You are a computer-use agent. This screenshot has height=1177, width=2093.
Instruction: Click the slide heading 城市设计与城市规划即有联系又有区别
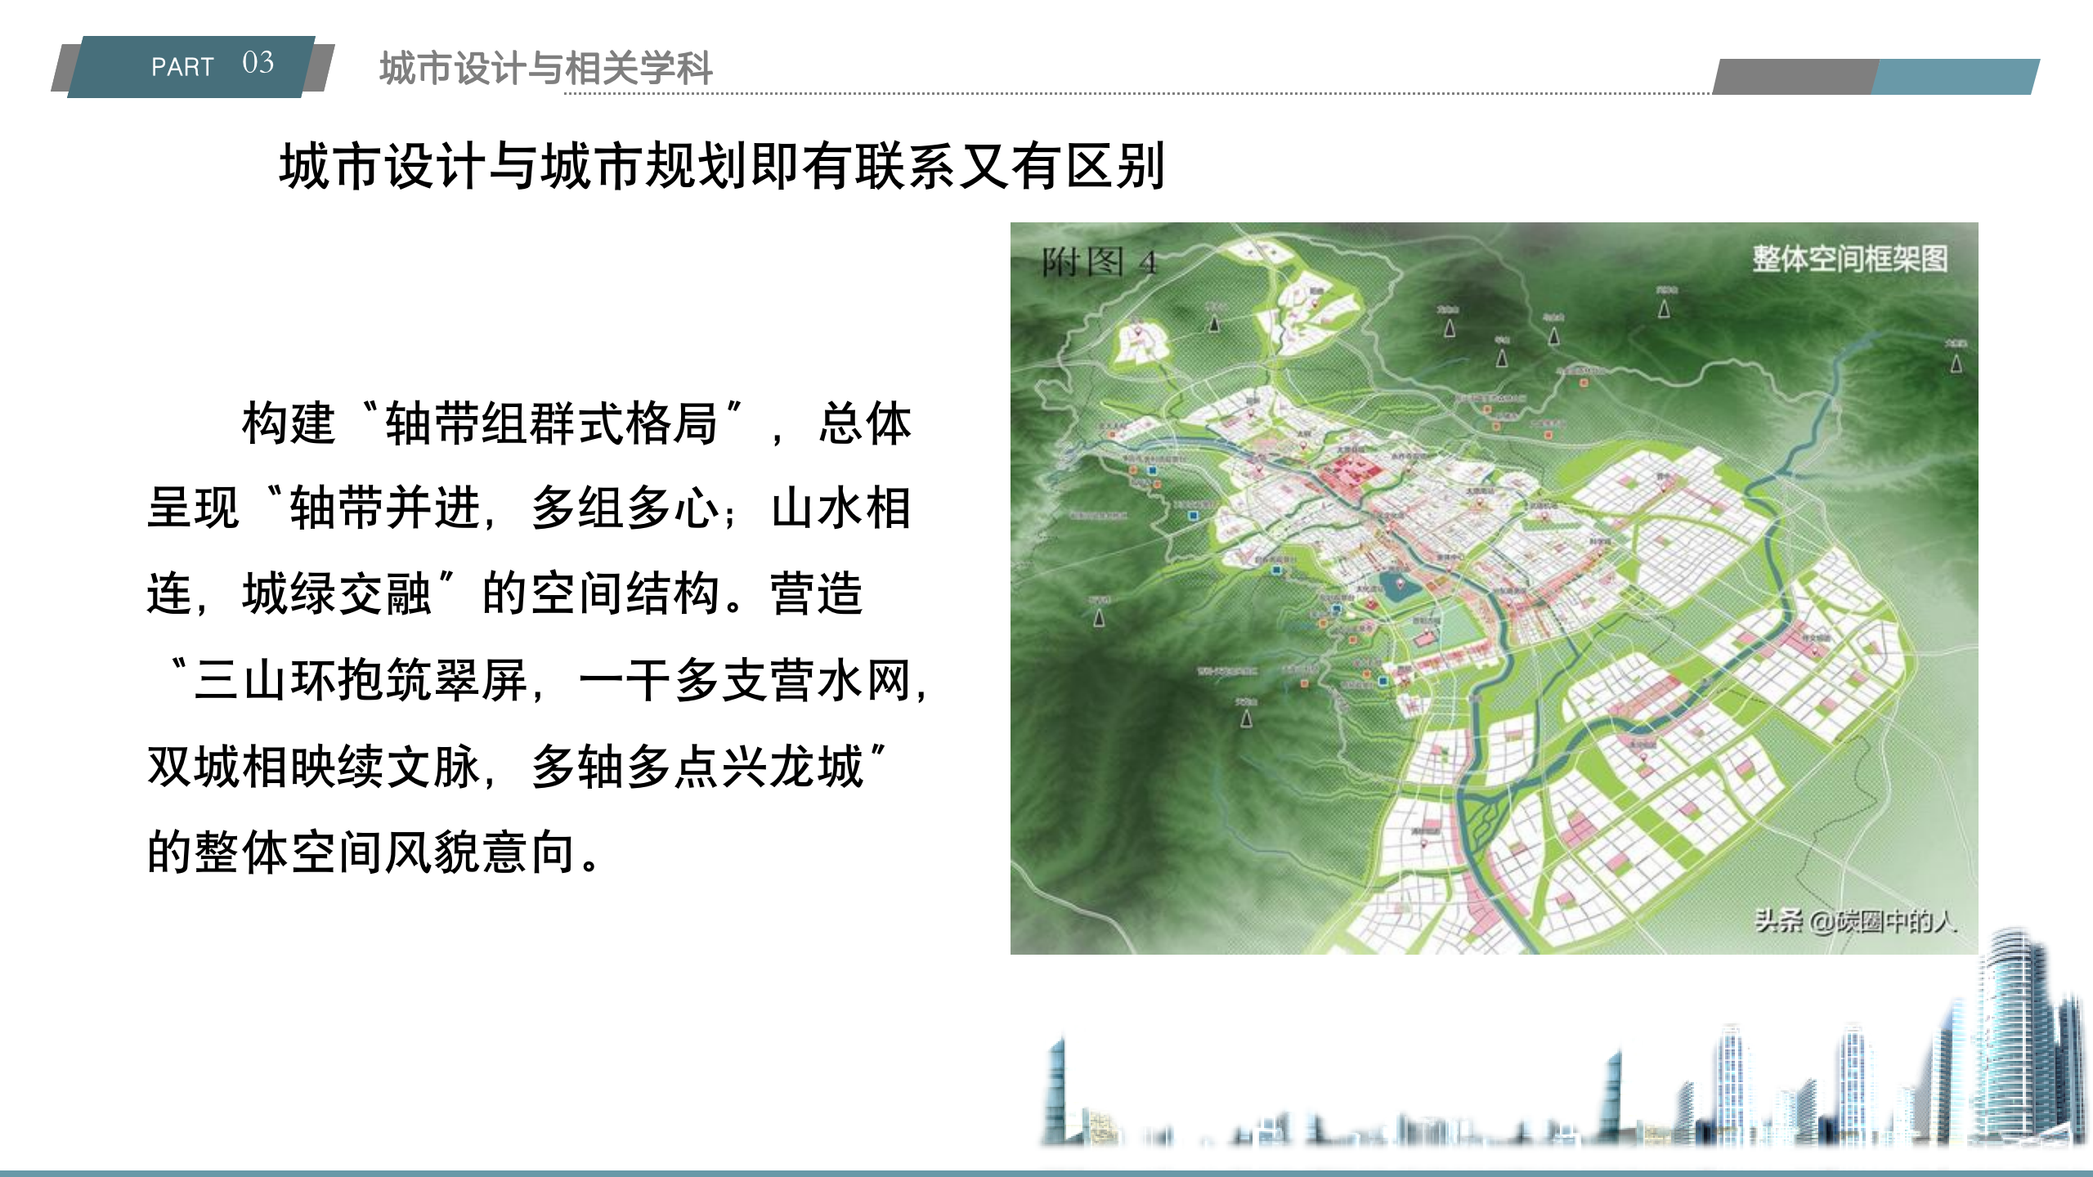[722, 167]
